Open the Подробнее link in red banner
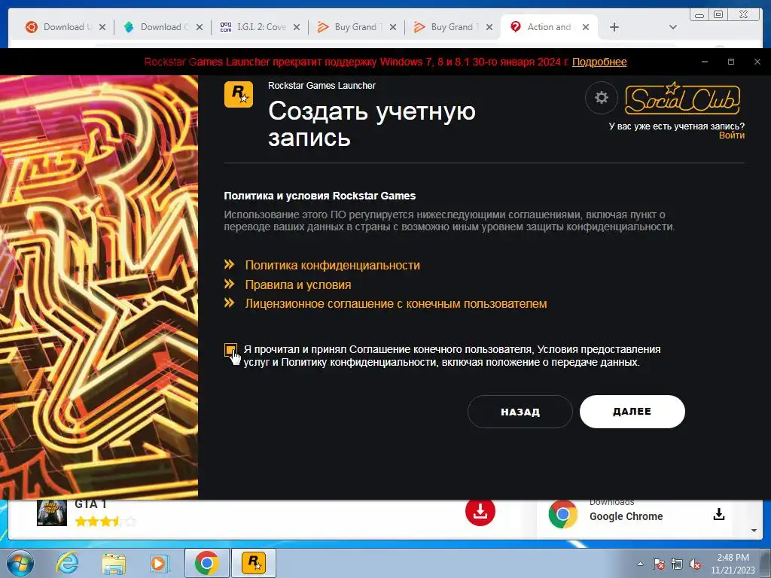The height and width of the screenshot is (578, 771). click(x=599, y=62)
